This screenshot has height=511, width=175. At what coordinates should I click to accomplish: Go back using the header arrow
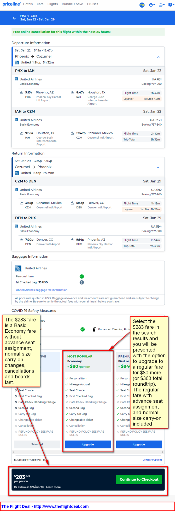click(x=14, y=18)
